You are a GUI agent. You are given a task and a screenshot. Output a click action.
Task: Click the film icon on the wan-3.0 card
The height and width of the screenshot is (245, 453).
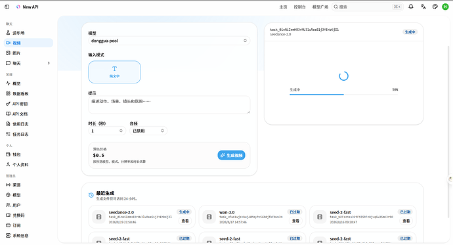[x=209, y=217]
